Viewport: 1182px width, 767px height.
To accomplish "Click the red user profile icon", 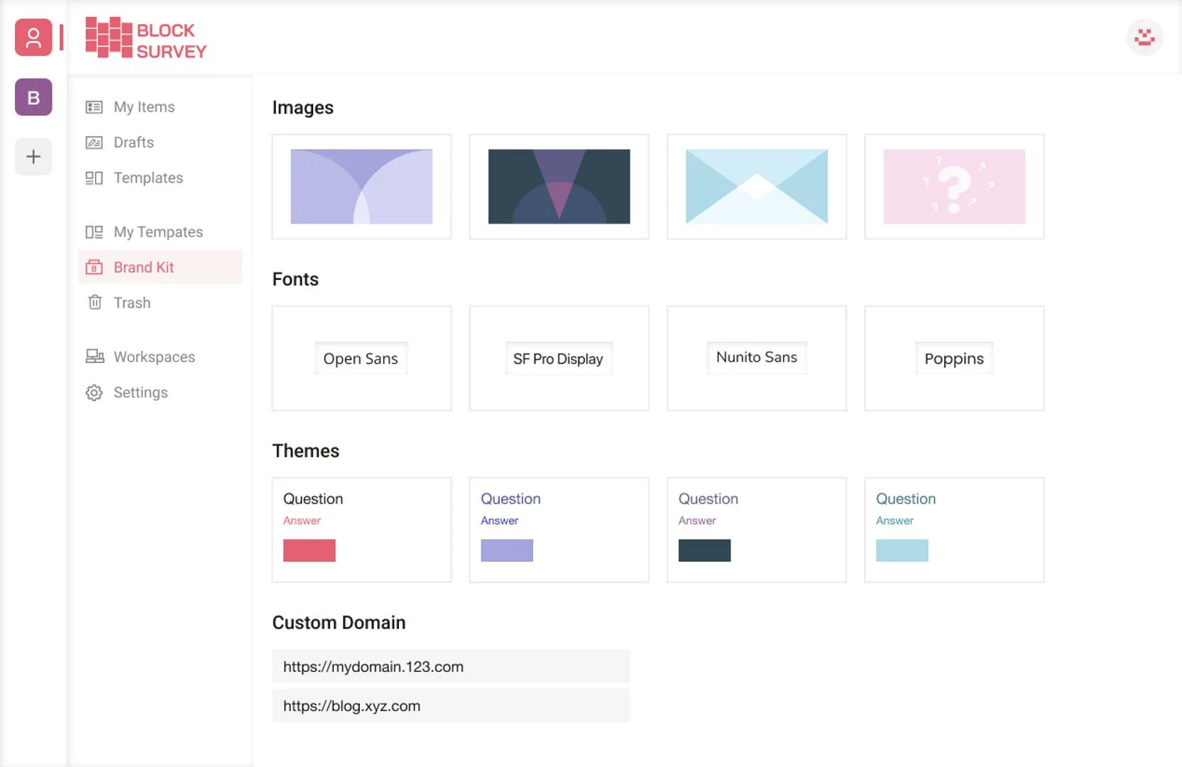I will pyautogui.click(x=33, y=37).
